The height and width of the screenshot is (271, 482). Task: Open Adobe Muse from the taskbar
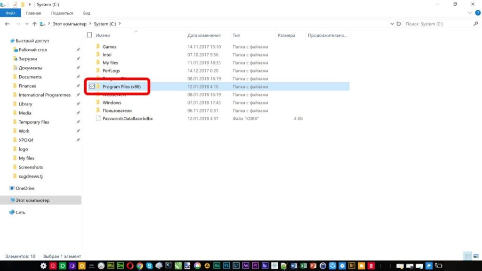[x=111, y=266]
